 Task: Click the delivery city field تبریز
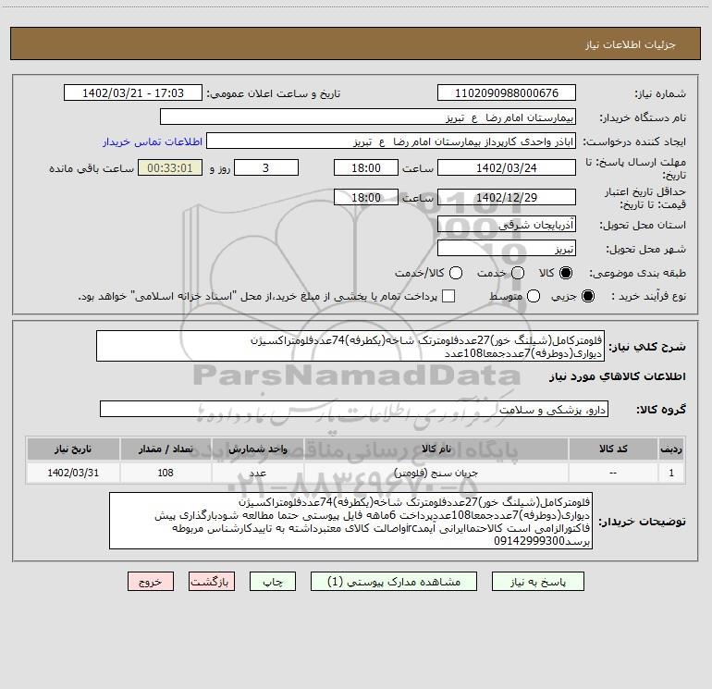507,249
